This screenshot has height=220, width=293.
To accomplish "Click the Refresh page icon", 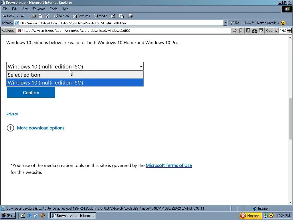I will [40, 16].
